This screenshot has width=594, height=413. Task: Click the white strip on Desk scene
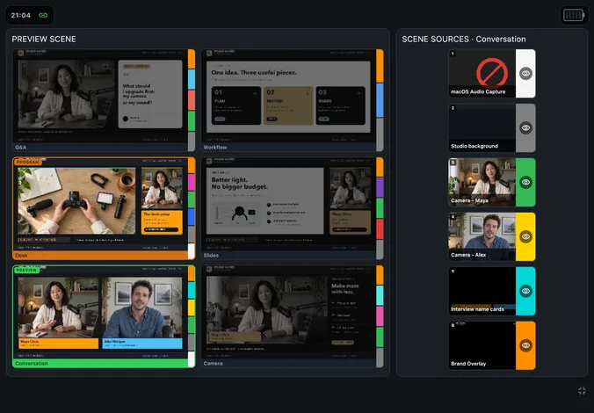click(192, 251)
